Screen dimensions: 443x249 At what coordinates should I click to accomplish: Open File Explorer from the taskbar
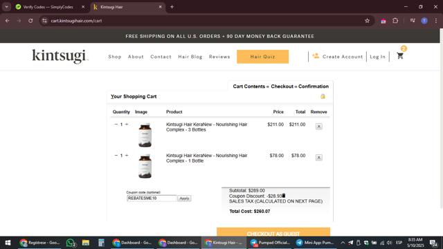click(86, 243)
